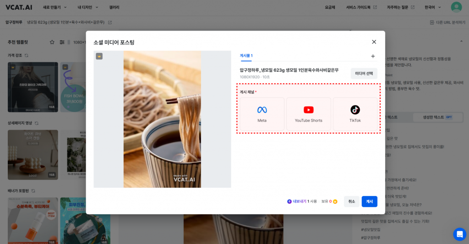Click the VCAT.AI logo
Viewport: 469px width, 244px height.
19,7
